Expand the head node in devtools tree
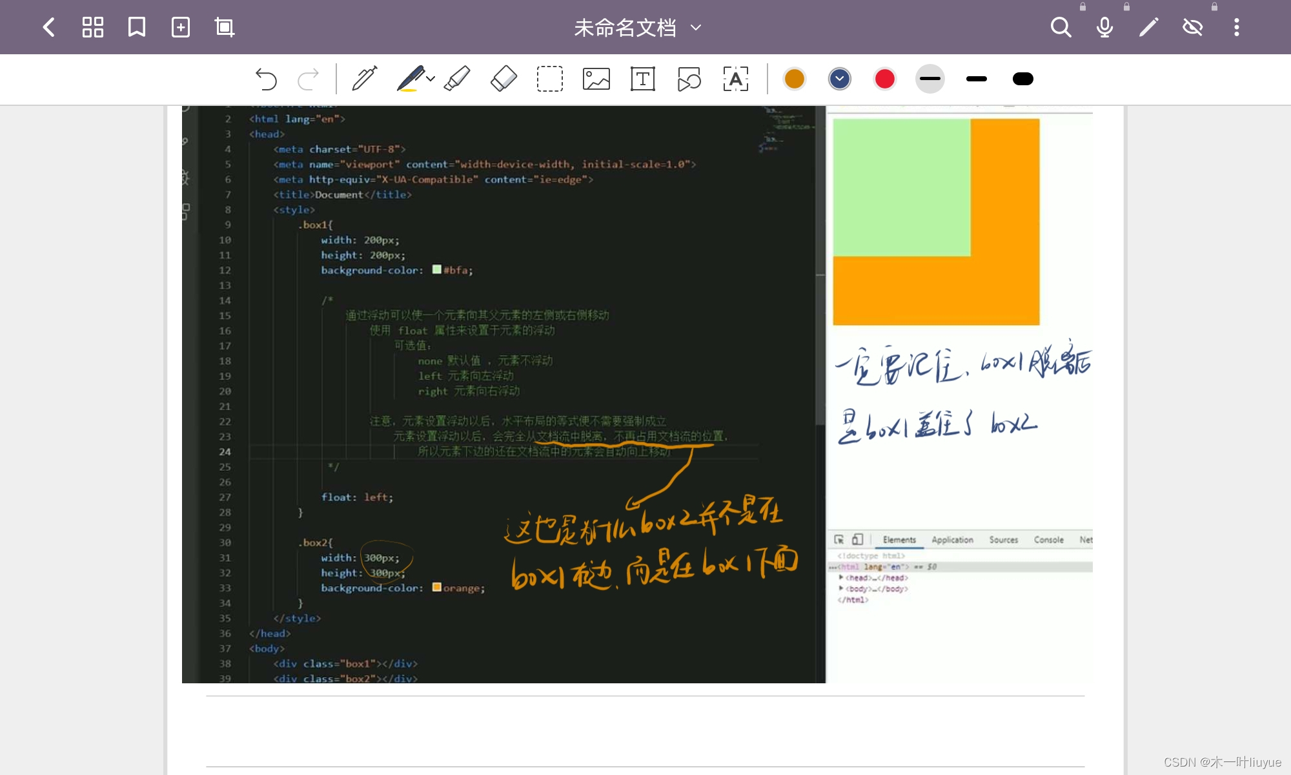This screenshot has height=775, width=1291. (841, 577)
